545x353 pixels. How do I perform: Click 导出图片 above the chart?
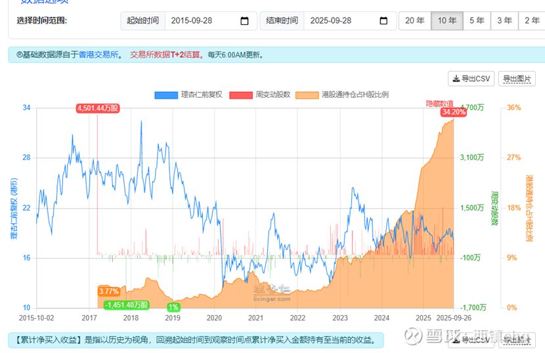pos(517,79)
